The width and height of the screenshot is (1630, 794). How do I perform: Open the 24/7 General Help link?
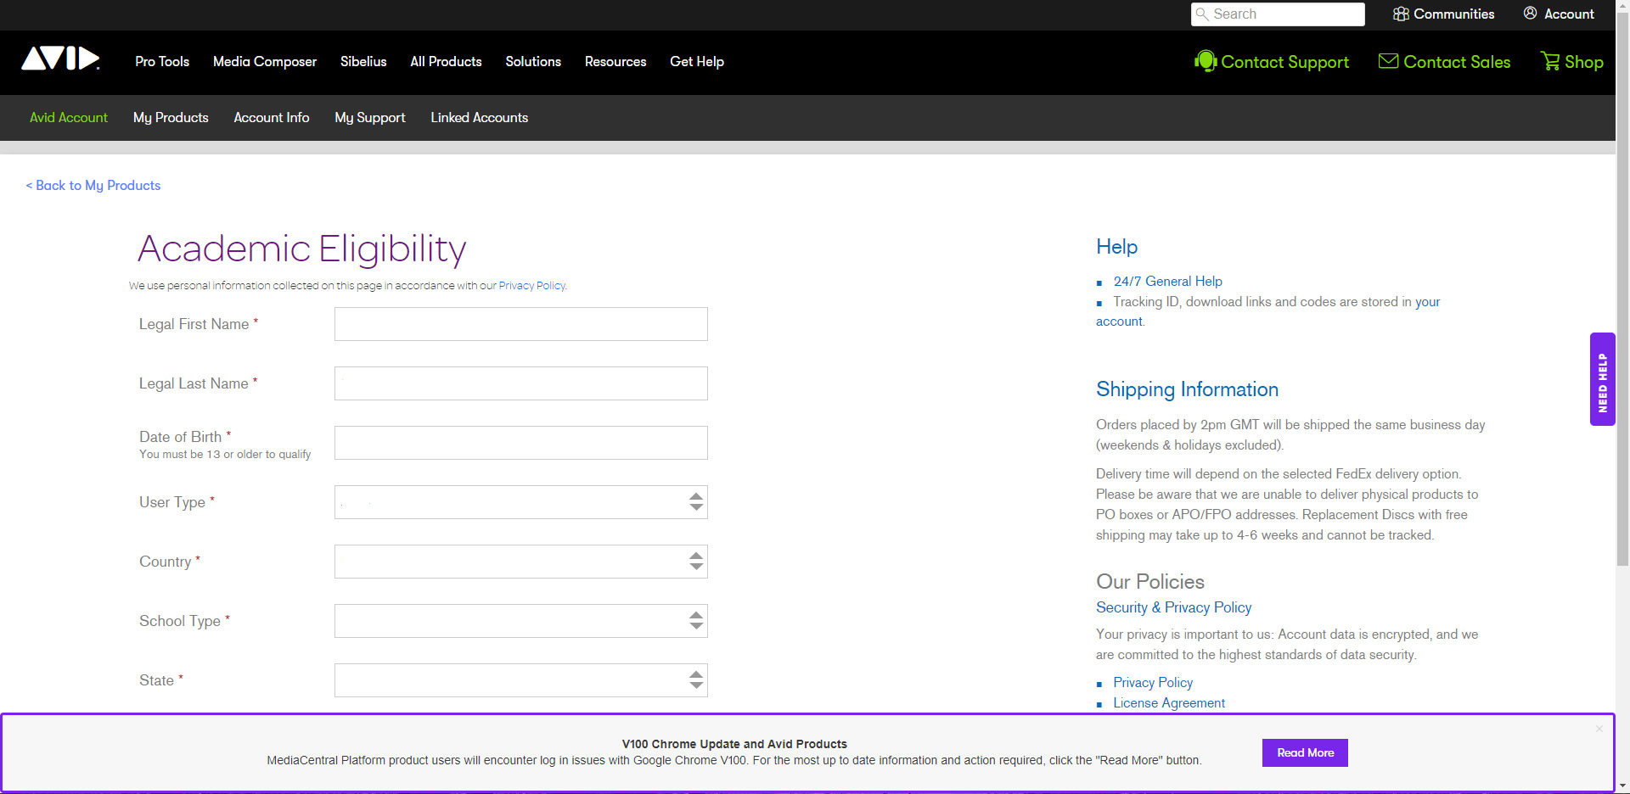pos(1167,282)
